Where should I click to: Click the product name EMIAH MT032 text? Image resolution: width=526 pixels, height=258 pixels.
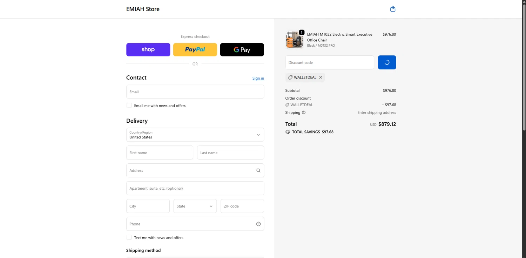339,37
